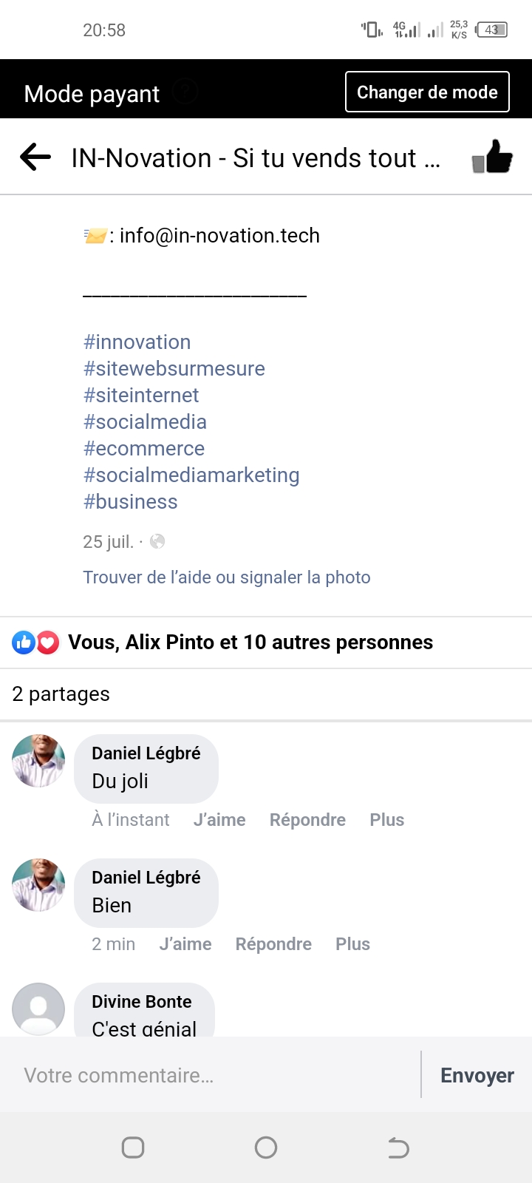Open Plus options for "Bien" comment
The width and height of the screenshot is (532, 1183).
click(x=352, y=944)
